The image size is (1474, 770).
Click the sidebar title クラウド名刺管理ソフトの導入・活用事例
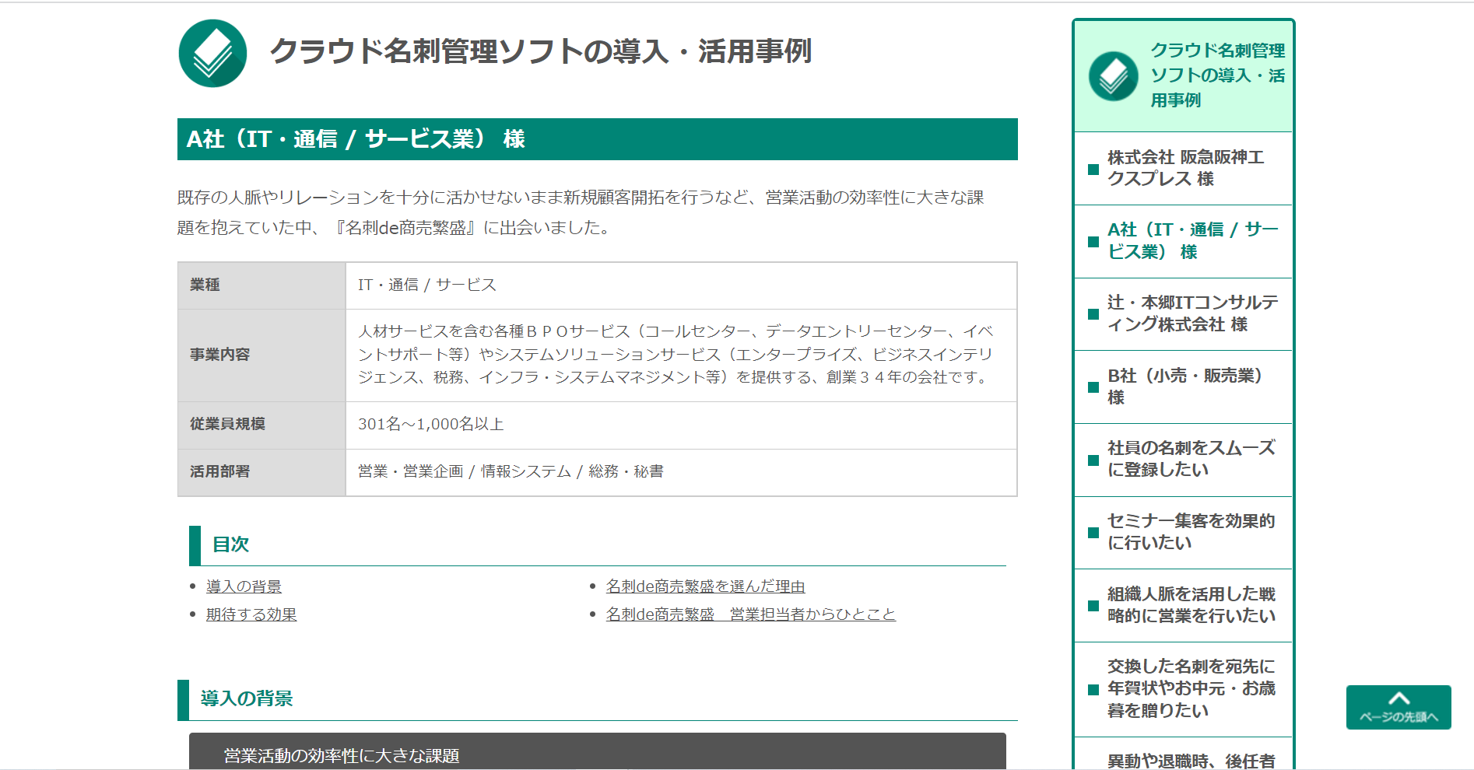click(x=1216, y=75)
